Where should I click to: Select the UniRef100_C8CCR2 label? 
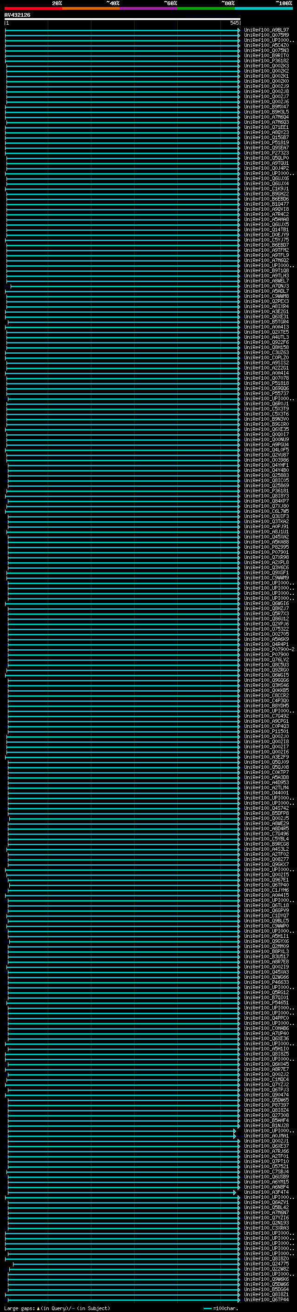(x=266, y=696)
